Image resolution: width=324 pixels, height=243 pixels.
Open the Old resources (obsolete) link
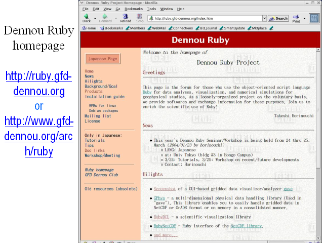tap(111, 189)
